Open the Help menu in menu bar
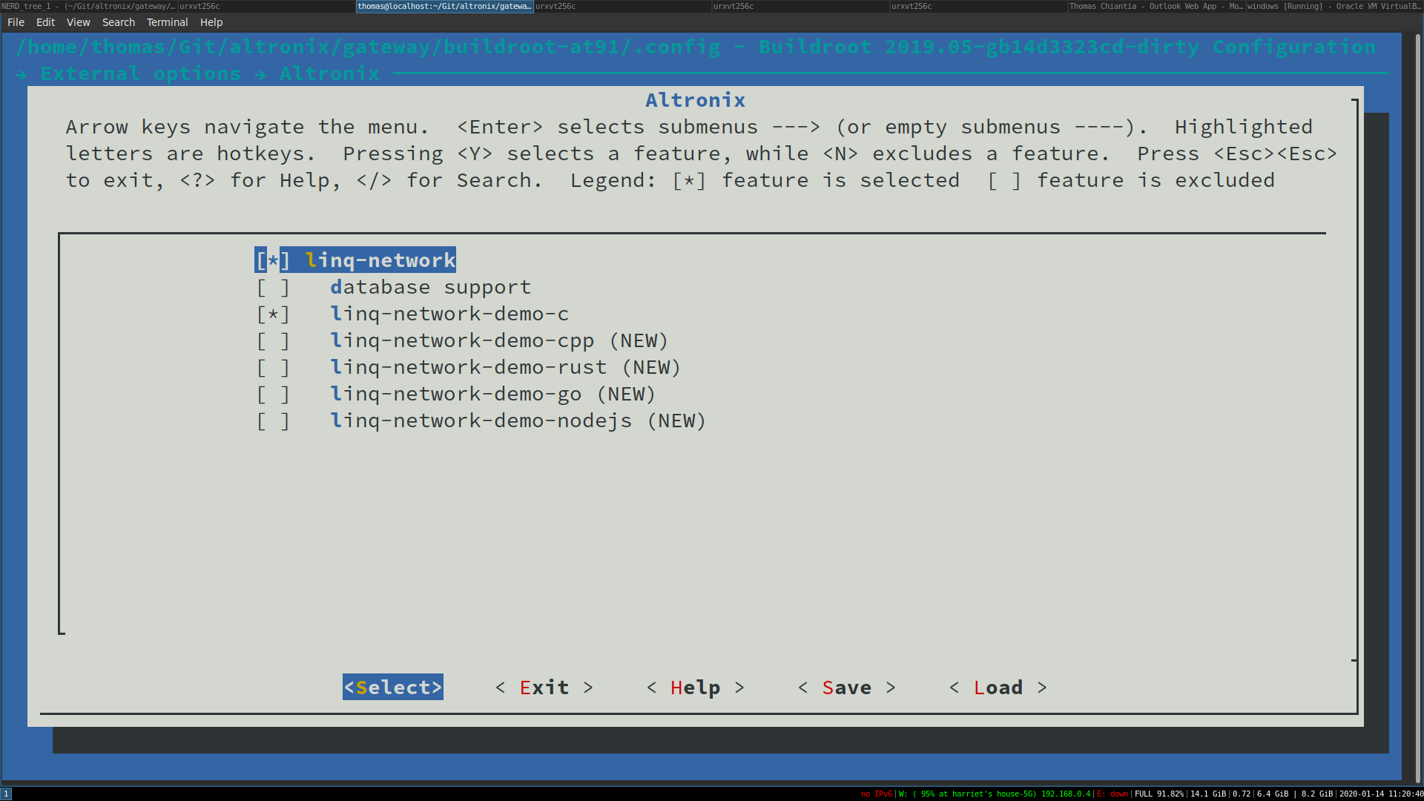Viewport: 1424px width, 801px height. point(211,22)
